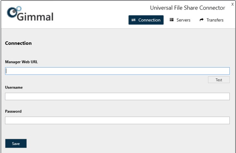236x153 pixels.
Task: Switch to the Connection tab
Action: pyautogui.click(x=146, y=20)
